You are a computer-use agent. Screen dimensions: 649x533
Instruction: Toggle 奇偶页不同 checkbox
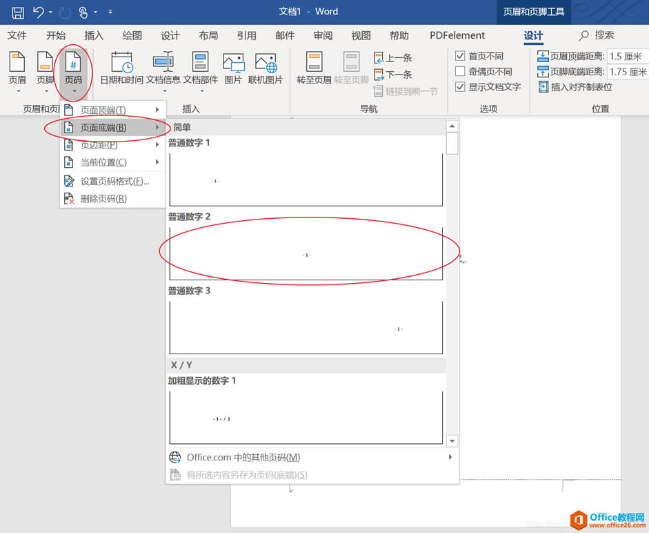pyautogui.click(x=460, y=71)
